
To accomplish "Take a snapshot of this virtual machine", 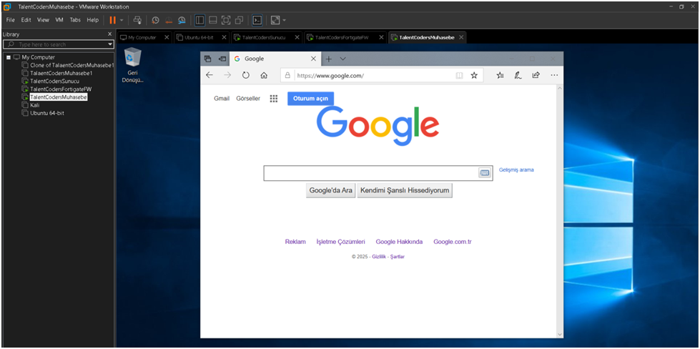I will pos(155,20).
